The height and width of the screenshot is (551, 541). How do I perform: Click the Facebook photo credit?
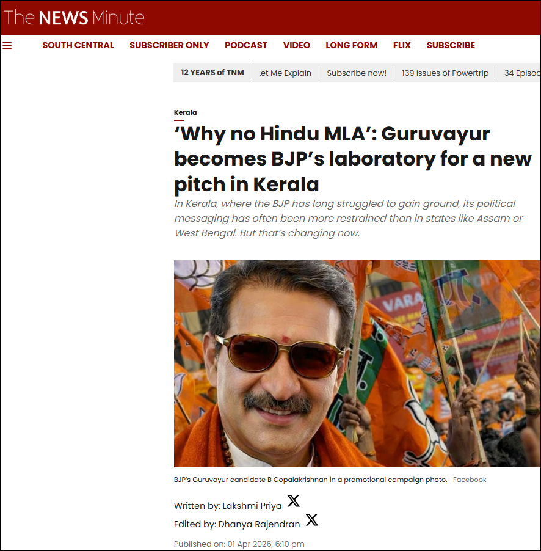(470, 480)
